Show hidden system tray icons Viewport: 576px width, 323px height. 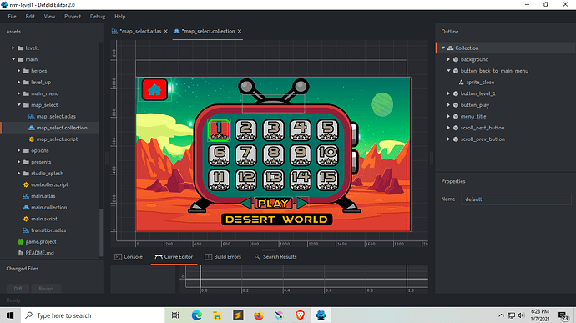(501, 315)
